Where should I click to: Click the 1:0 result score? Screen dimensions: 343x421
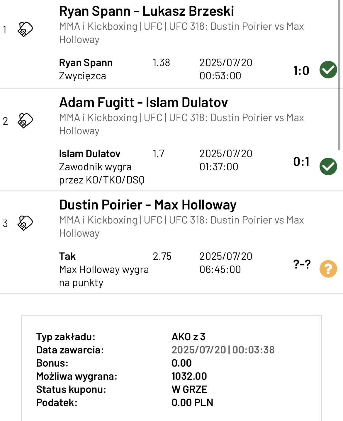pos(301,71)
